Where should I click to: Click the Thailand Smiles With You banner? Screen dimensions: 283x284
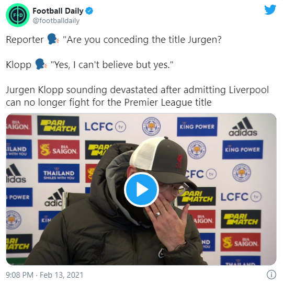click(x=59, y=173)
